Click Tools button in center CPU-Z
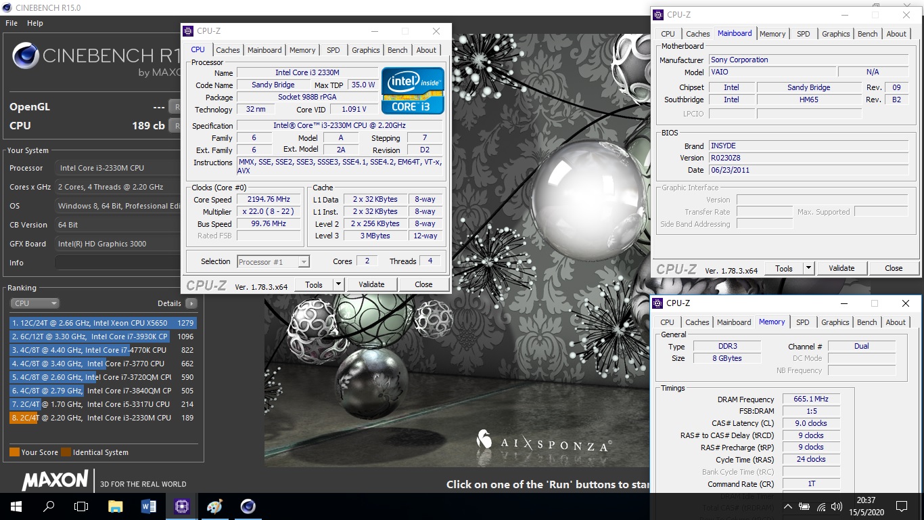The height and width of the screenshot is (520, 924). [314, 285]
